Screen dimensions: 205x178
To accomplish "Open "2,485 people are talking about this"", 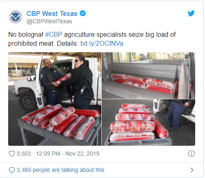I will [x=60, y=170].
